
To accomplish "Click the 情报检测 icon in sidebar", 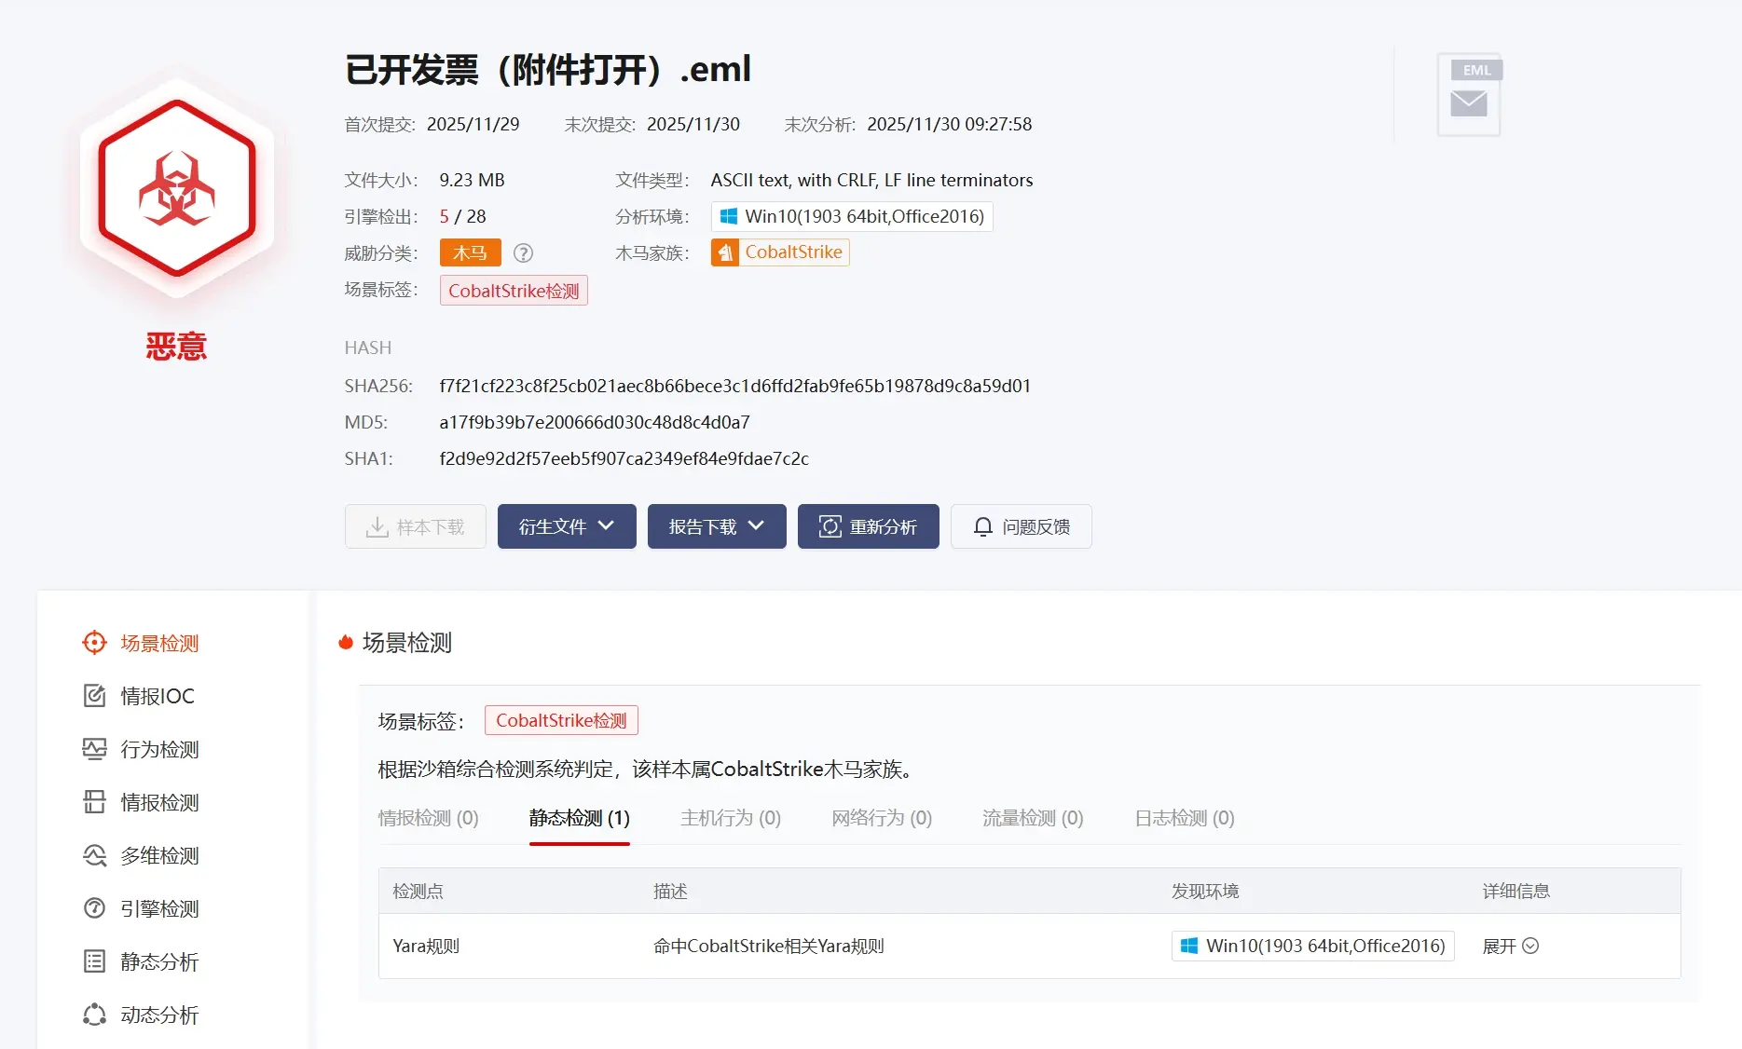I will 94,802.
